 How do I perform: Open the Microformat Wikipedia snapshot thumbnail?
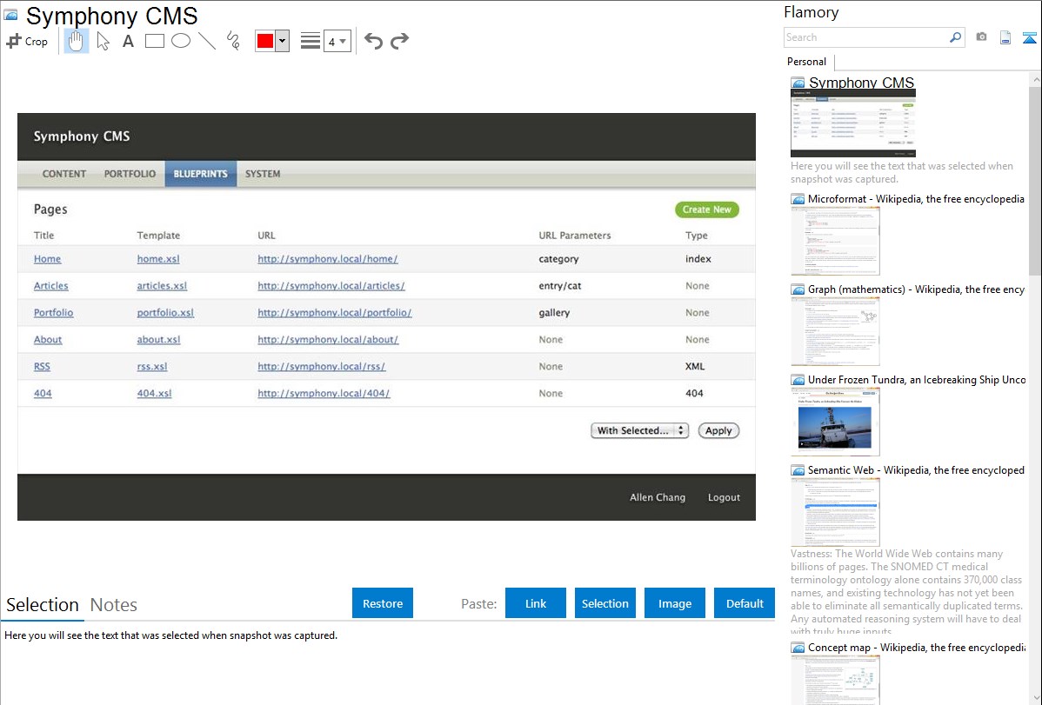[835, 241]
